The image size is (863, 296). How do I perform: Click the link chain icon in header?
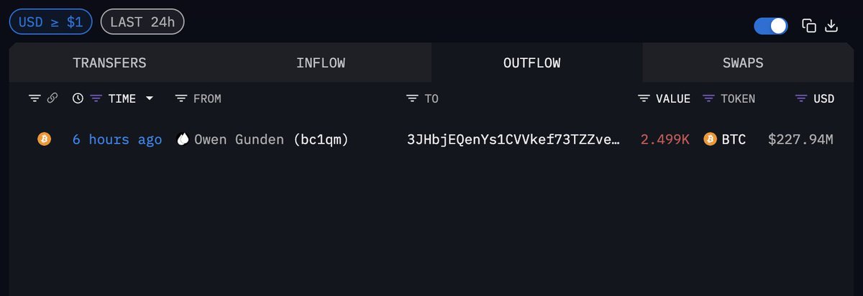coord(52,98)
